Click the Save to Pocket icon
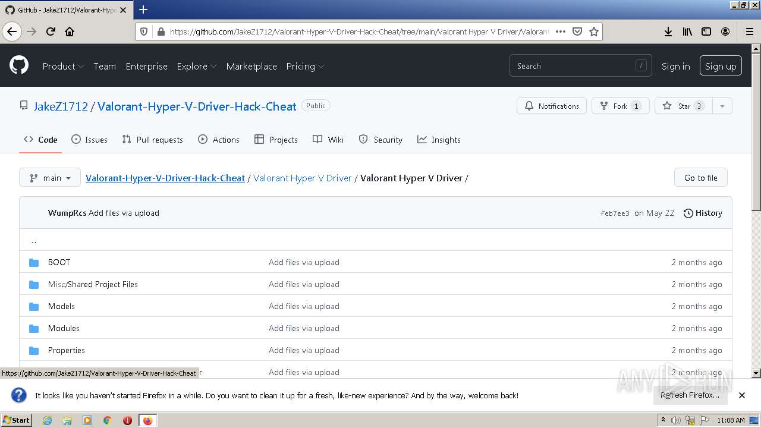 coord(577,32)
